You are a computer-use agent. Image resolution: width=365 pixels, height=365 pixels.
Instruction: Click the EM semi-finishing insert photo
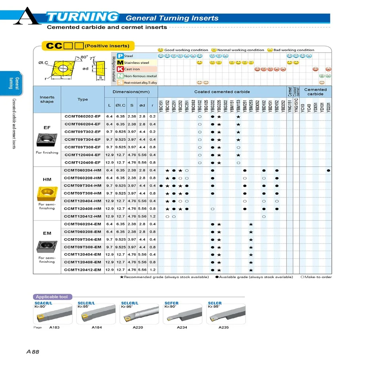[47, 246]
